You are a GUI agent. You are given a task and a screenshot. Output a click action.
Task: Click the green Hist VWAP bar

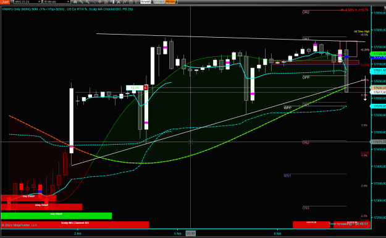(x=56, y=216)
